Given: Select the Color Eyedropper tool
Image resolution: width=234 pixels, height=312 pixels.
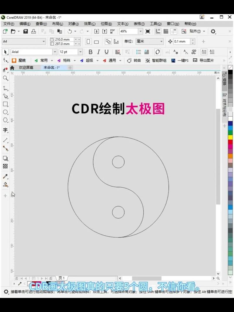Looking at the screenshot, I should tap(5, 176).
